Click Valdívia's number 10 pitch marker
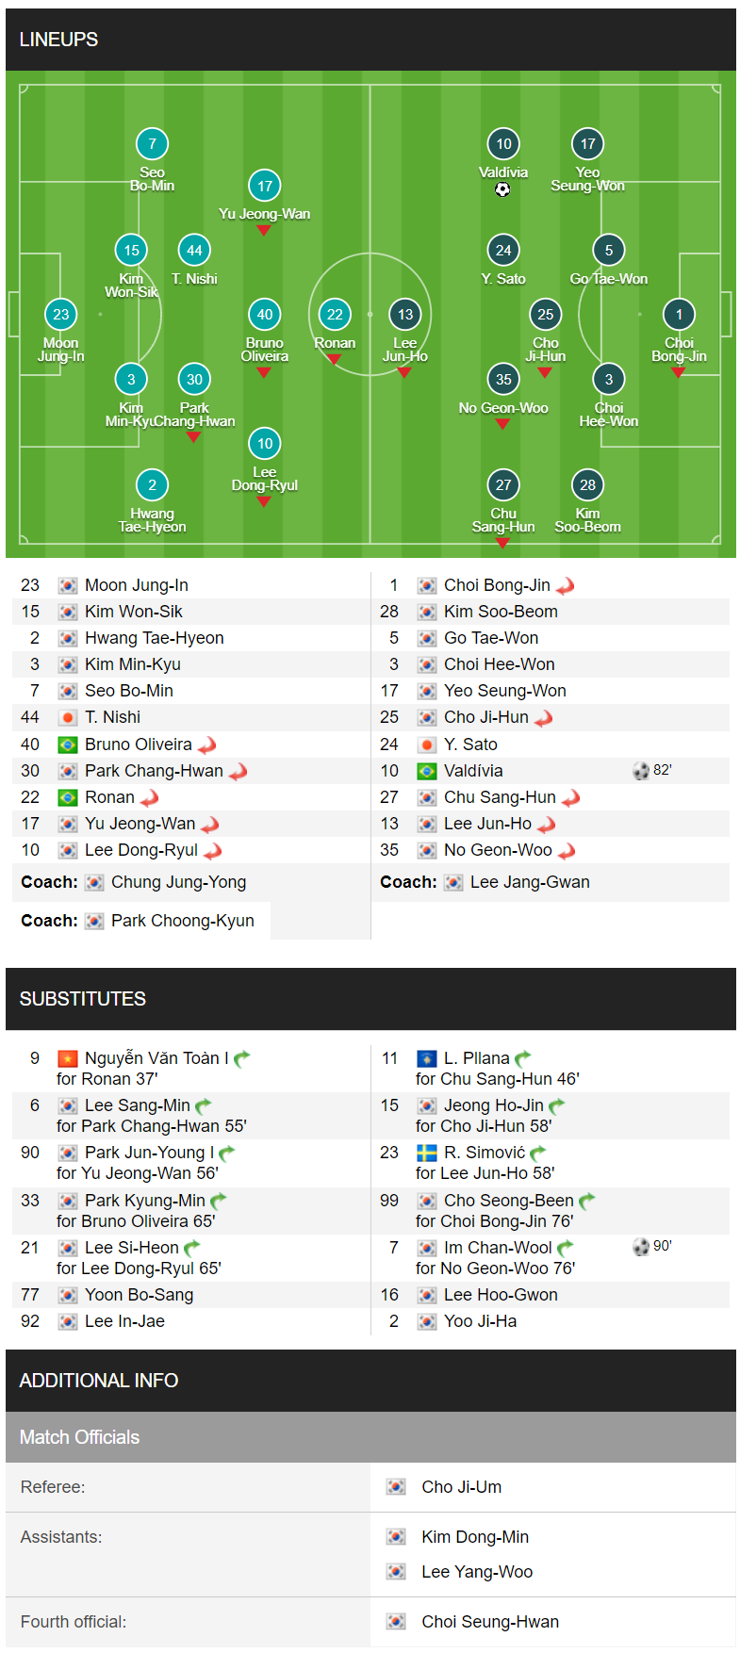Image resolution: width=740 pixels, height=1653 pixels. 503,144
